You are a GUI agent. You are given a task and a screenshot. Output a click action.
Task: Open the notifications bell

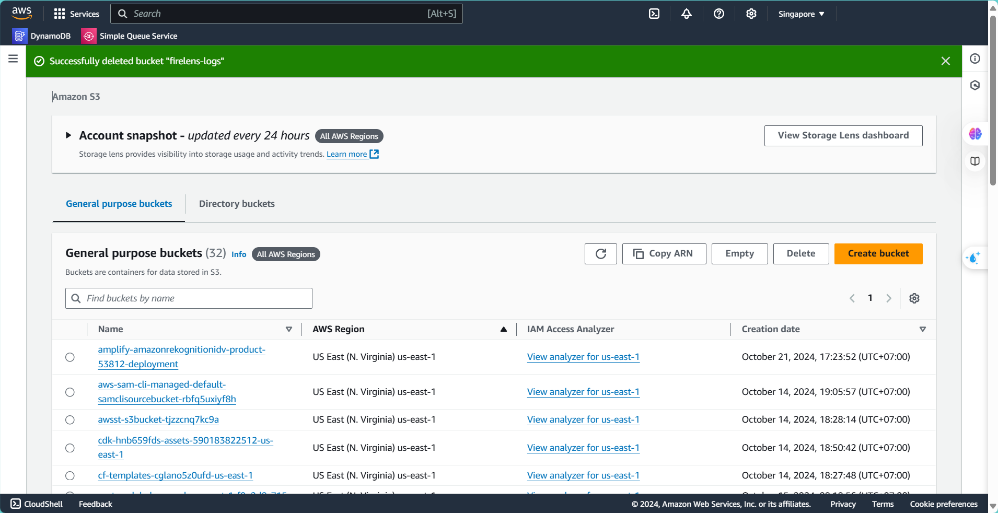(687, 14)
